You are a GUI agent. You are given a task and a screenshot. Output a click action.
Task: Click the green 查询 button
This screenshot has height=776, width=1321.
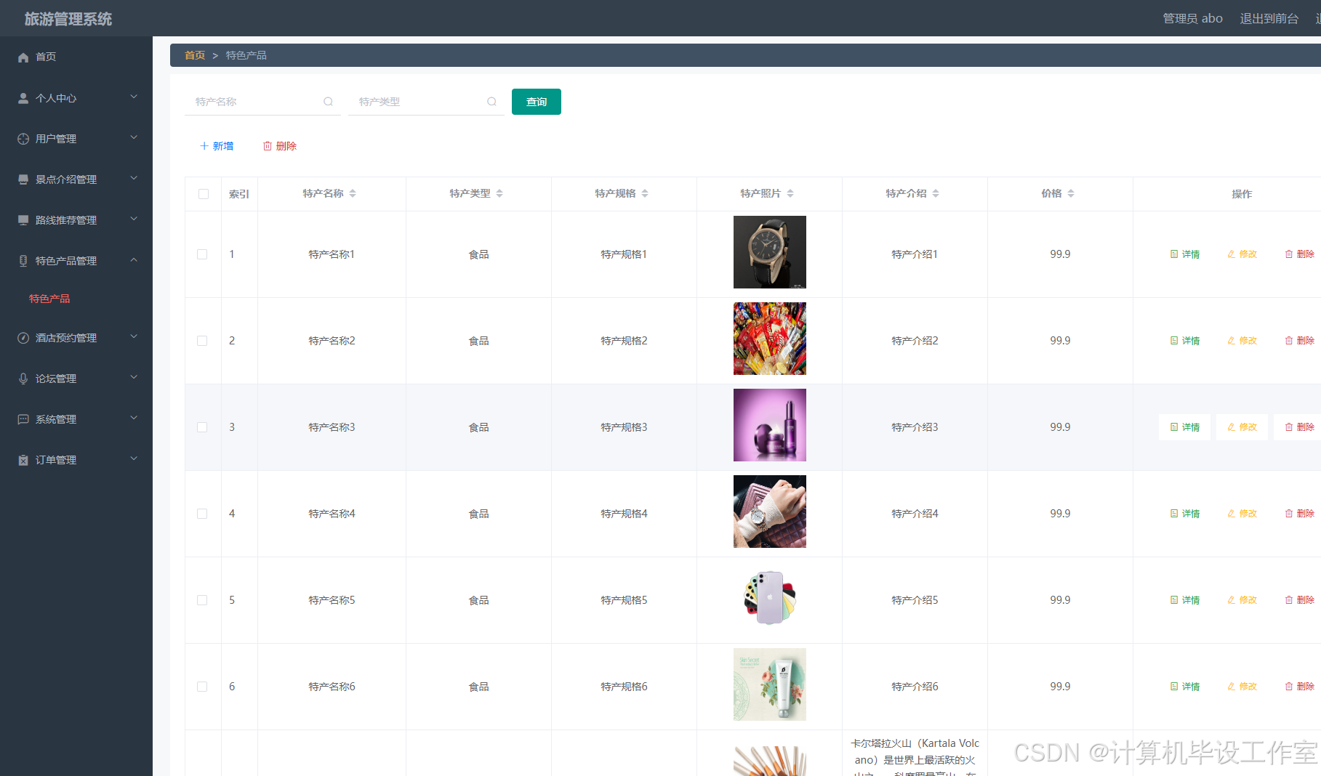(x=537, y=102)
